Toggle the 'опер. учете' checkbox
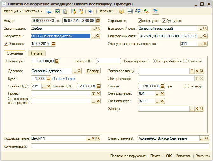213x161 pixels. click(140, 21)
